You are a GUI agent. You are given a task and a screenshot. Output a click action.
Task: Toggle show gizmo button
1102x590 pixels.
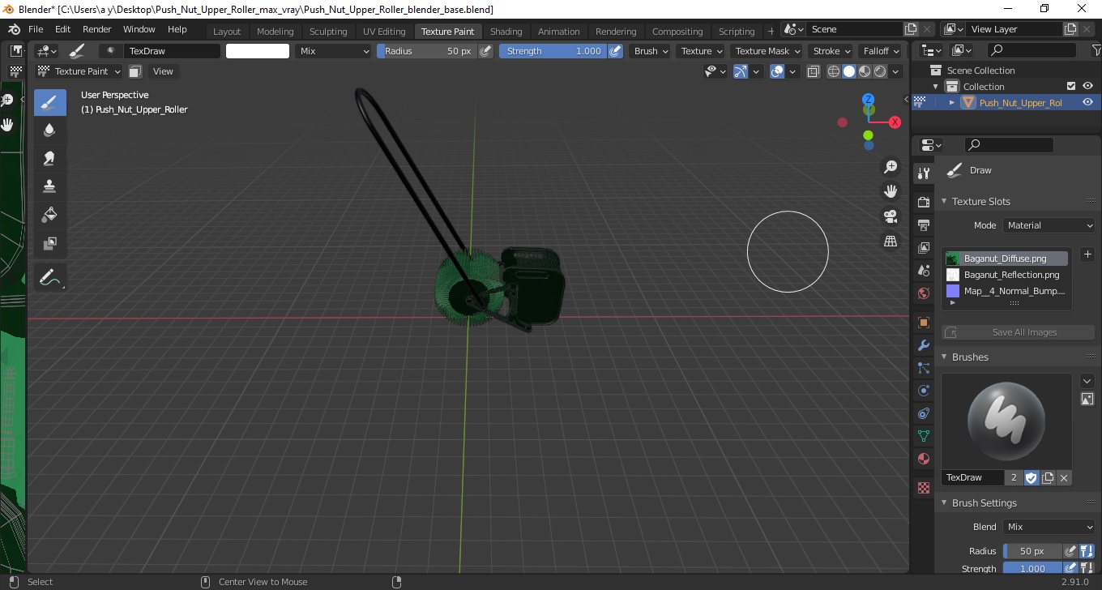[741, 71]
